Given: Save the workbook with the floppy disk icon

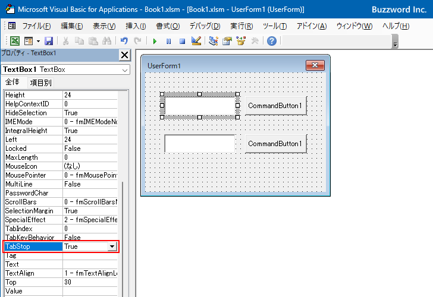Looking at the screenshot, I should pyautogui.click(x=49, y=41).
